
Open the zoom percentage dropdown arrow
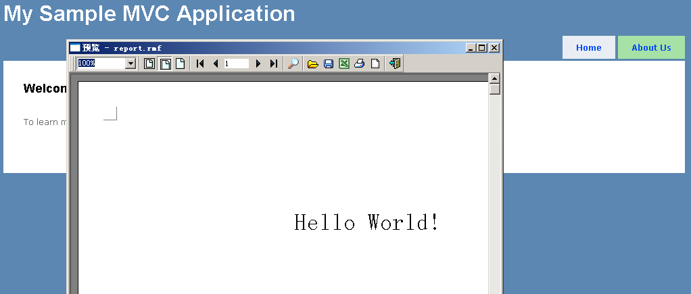click(130, 64)
